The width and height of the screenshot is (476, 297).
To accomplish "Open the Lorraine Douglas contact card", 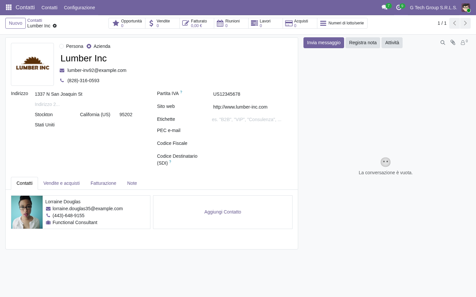I will [x=81, y=212].
